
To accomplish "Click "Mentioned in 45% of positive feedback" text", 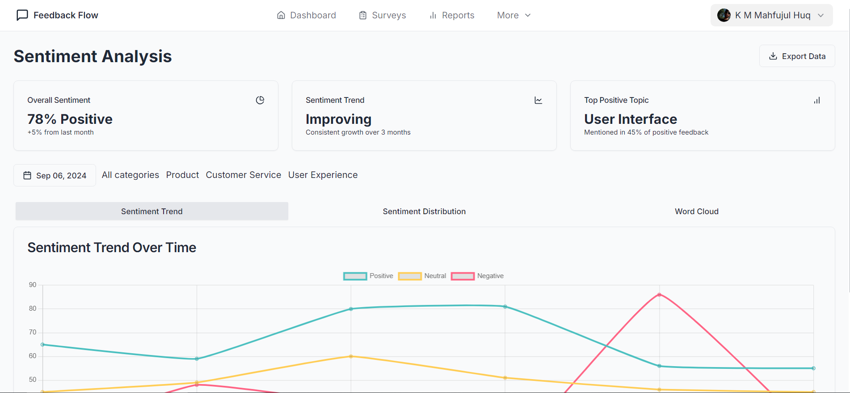I will (646, 132).
